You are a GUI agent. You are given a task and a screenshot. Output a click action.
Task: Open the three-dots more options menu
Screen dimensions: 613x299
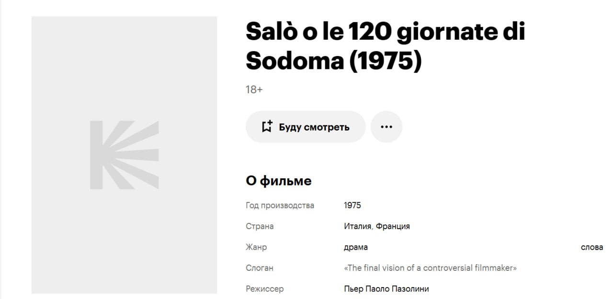[x=386, y=127]
